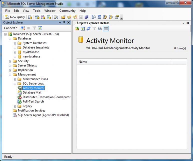Click the Filter icon in Details toolbar
193x161 pixels.
tap(94, 29)
